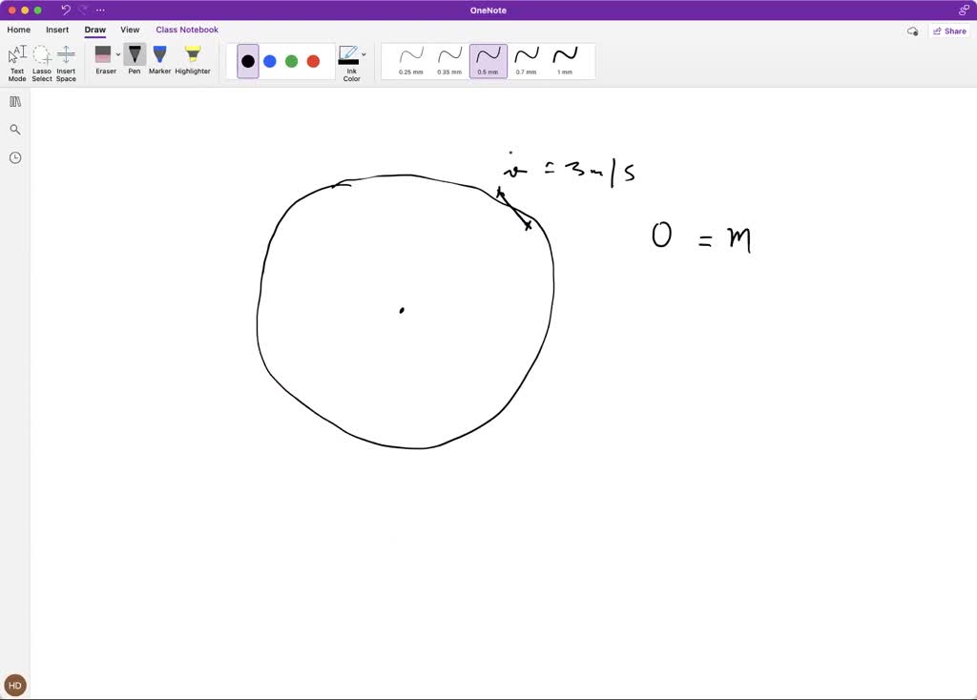Image resolution: width=977 pixels, height=700 pixels.
Task: Open the ellipsis overflow menu
Action: [x=100, y=10]
